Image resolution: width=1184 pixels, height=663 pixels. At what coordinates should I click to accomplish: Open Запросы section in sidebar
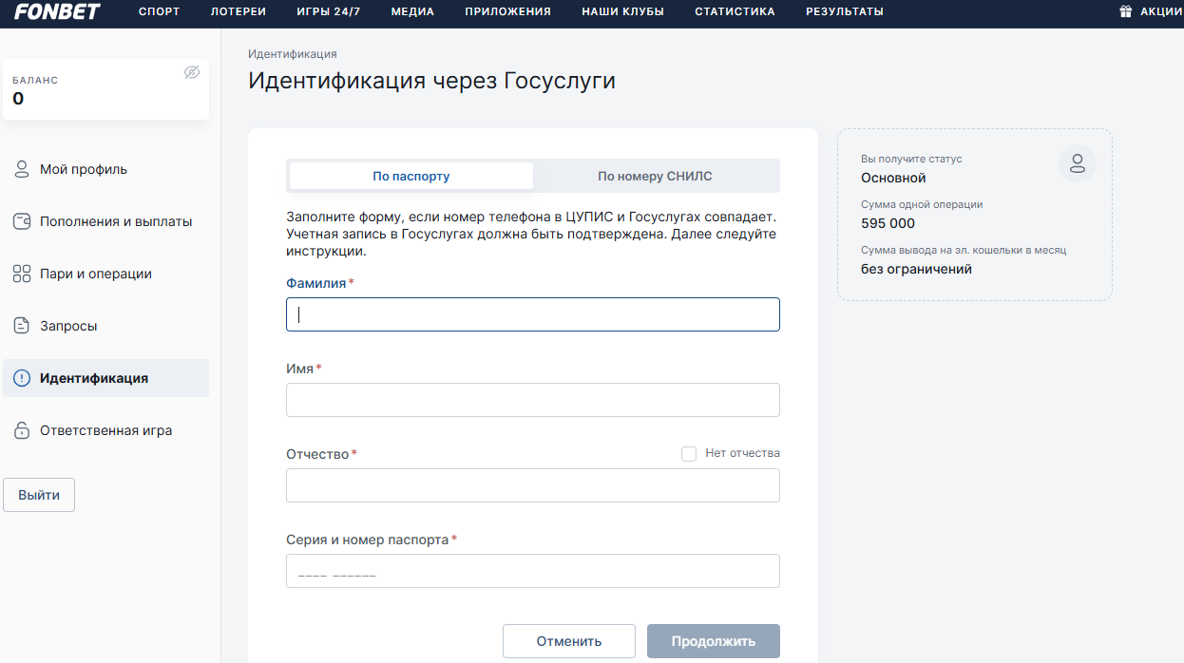[x=105, y=326]
